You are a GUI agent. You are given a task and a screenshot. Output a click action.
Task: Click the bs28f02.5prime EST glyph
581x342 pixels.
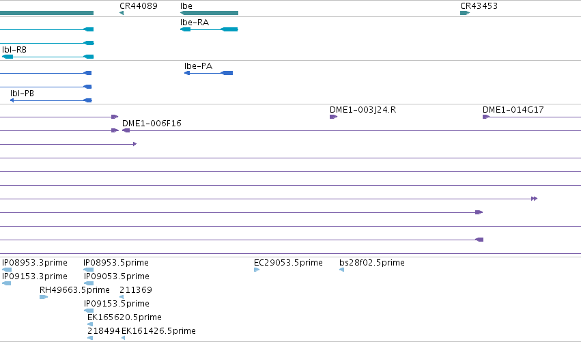(341, 270)
